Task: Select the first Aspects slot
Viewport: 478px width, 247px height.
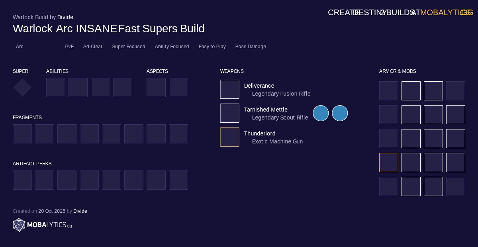Action: (x=156, y=88)
